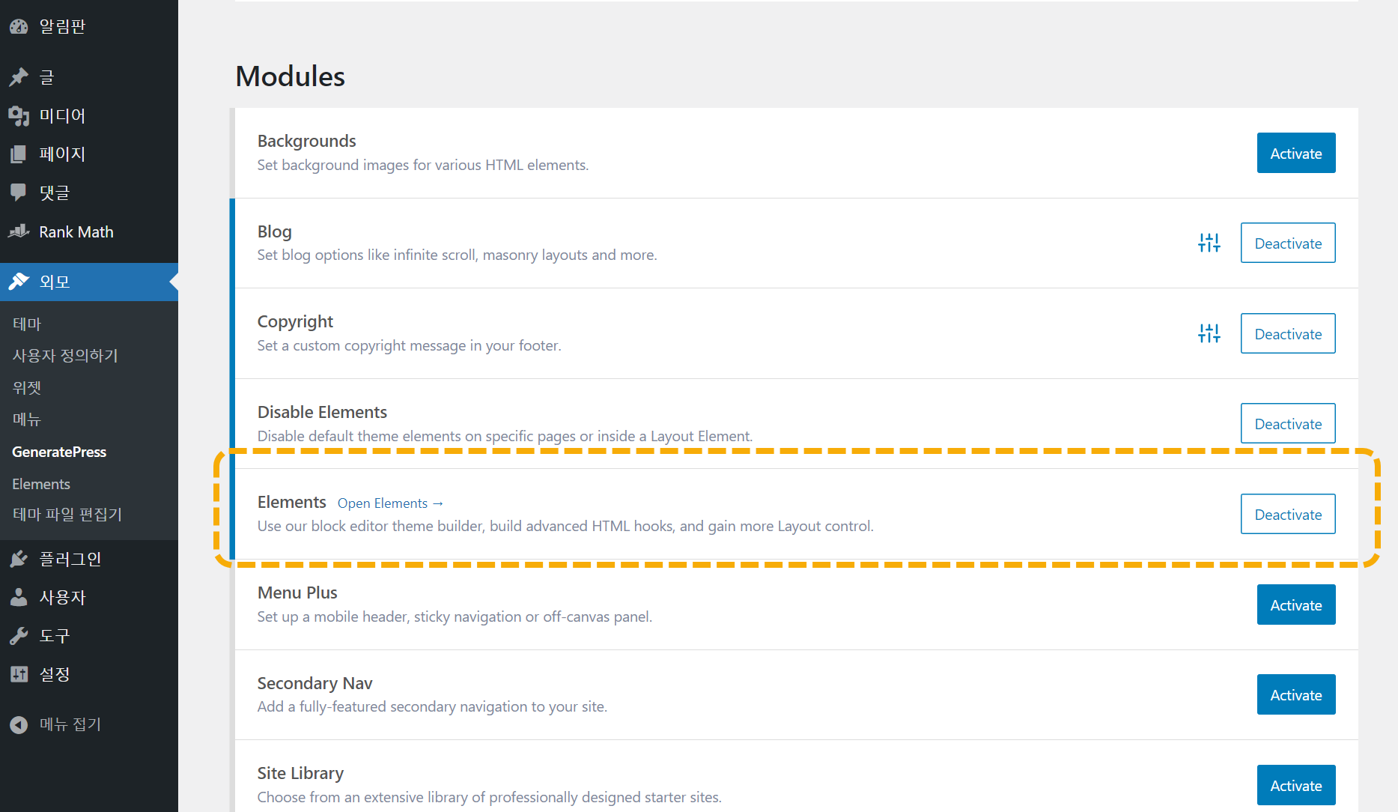The image size is (1398, 812).
Task: Click 'Set a custom copyright message' description
Action: [x=410, y=345]
